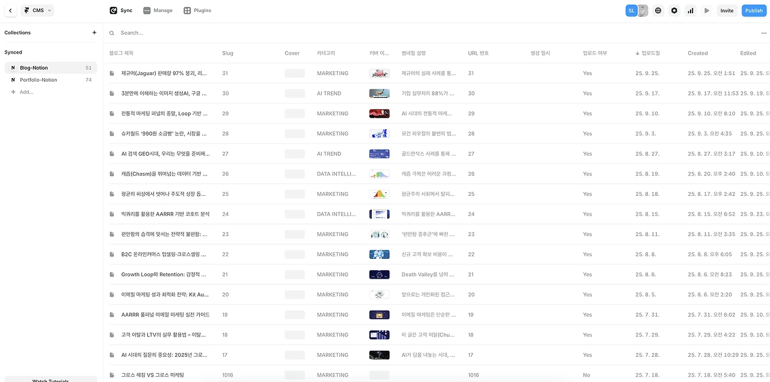Go back using the left arrow button
Viewport: 770px width, 382px height.
10,10
